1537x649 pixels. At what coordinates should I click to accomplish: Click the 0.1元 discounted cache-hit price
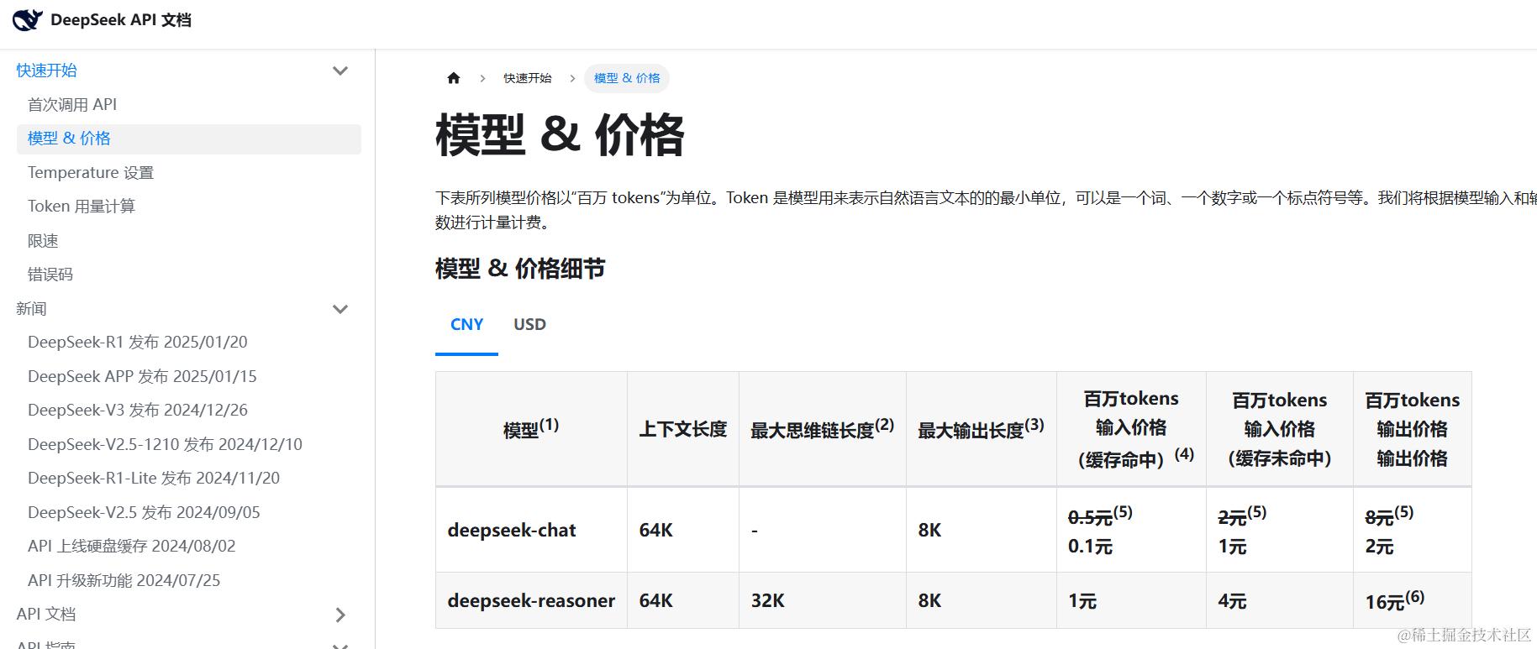coord(1090,547)
